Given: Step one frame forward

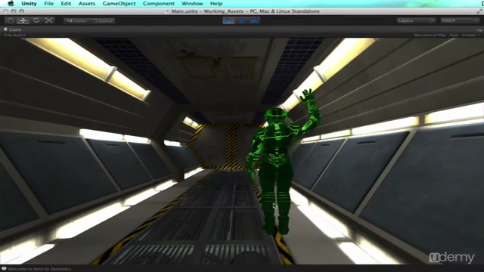Looking at the screenshot, I should (x=254, y=20).
